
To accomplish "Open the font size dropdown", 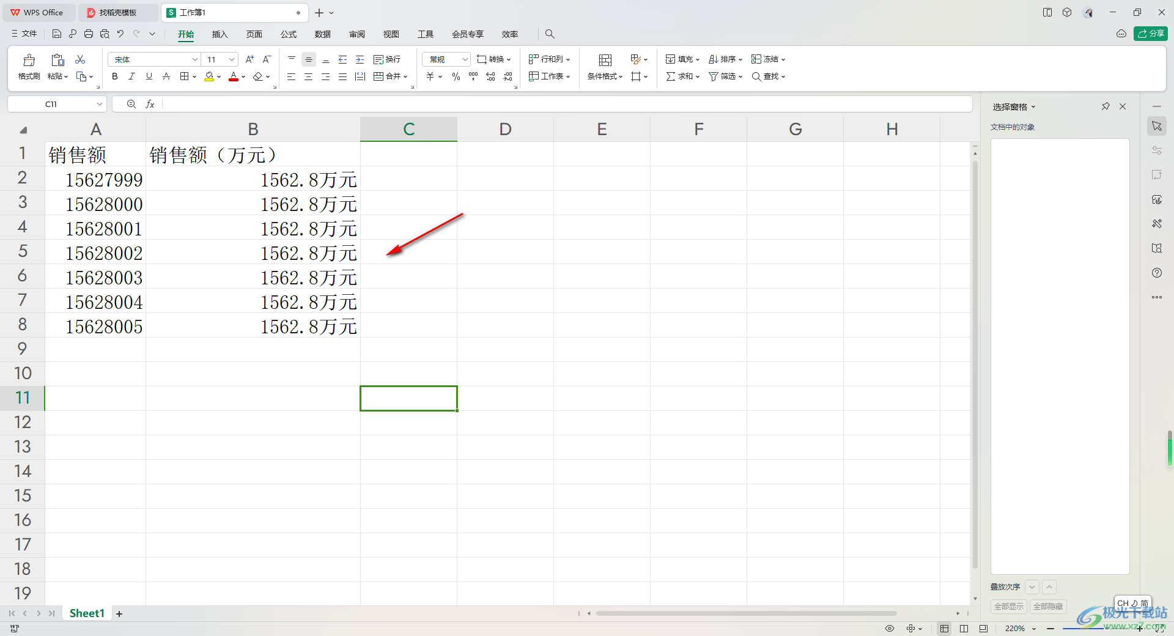I will tap(232, 59).
